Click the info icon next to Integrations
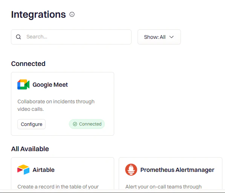 (72, 14)
